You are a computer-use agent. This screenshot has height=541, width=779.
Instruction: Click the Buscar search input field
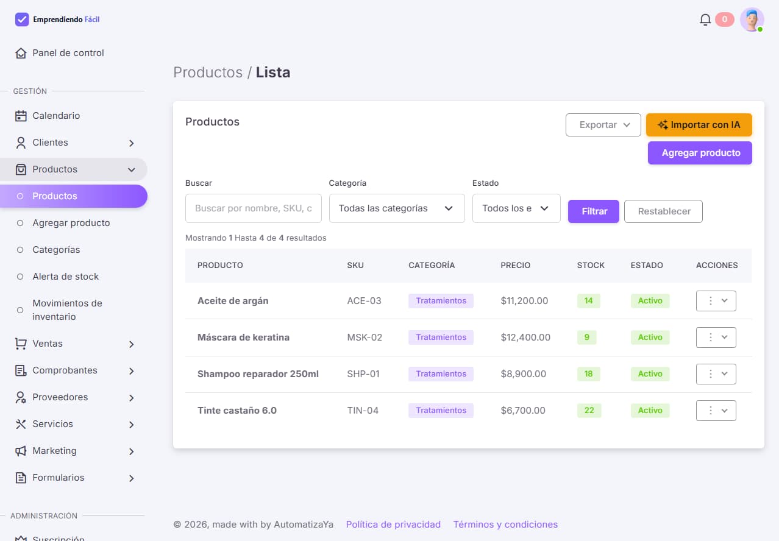[x=254, y=208]
